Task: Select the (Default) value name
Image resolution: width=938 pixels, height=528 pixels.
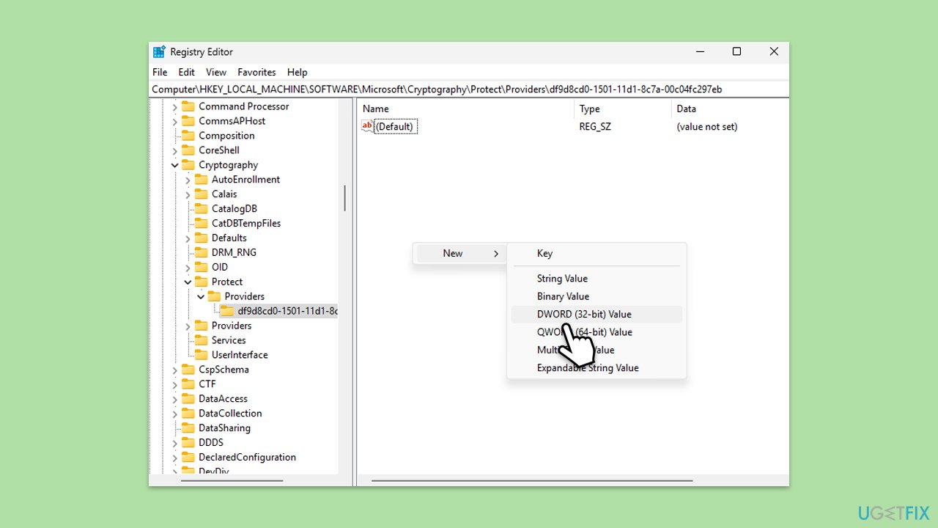Action: (x=395, y=127)
